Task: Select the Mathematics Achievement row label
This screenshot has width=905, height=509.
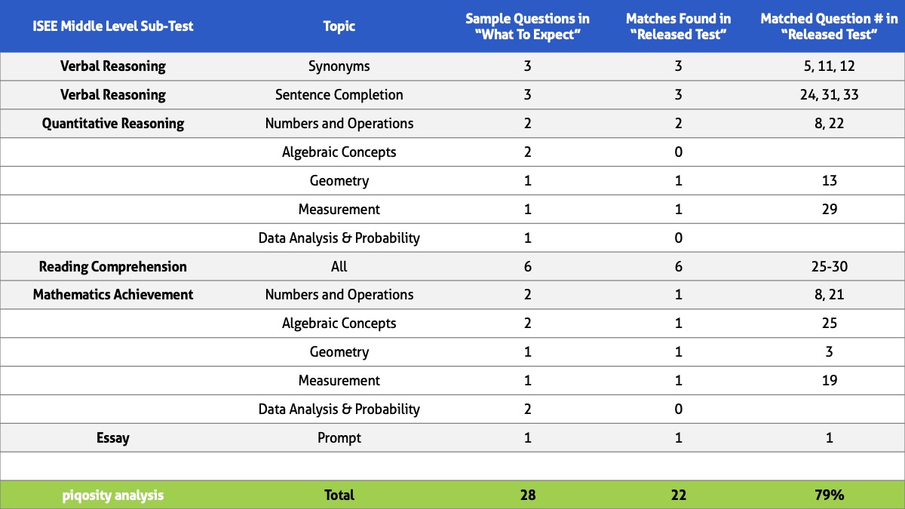Action: click(113, 295)
